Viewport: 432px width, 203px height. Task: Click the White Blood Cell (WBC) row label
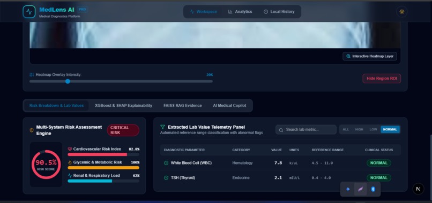click(x=191, y=163)
